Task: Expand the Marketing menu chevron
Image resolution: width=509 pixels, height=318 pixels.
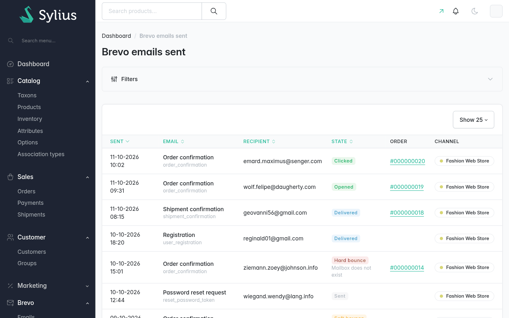Action: (87, 286)
